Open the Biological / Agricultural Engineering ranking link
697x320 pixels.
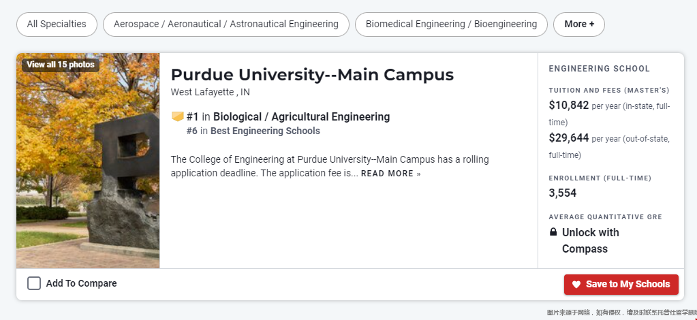[x=301, y=117]
